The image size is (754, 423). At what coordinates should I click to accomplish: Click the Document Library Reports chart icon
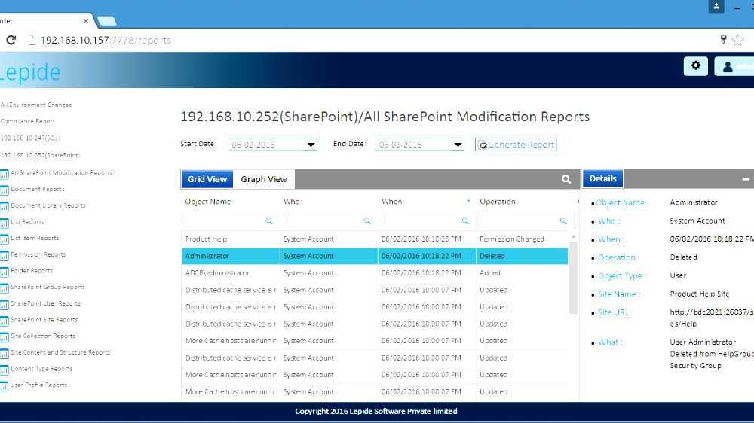(5, 206)
